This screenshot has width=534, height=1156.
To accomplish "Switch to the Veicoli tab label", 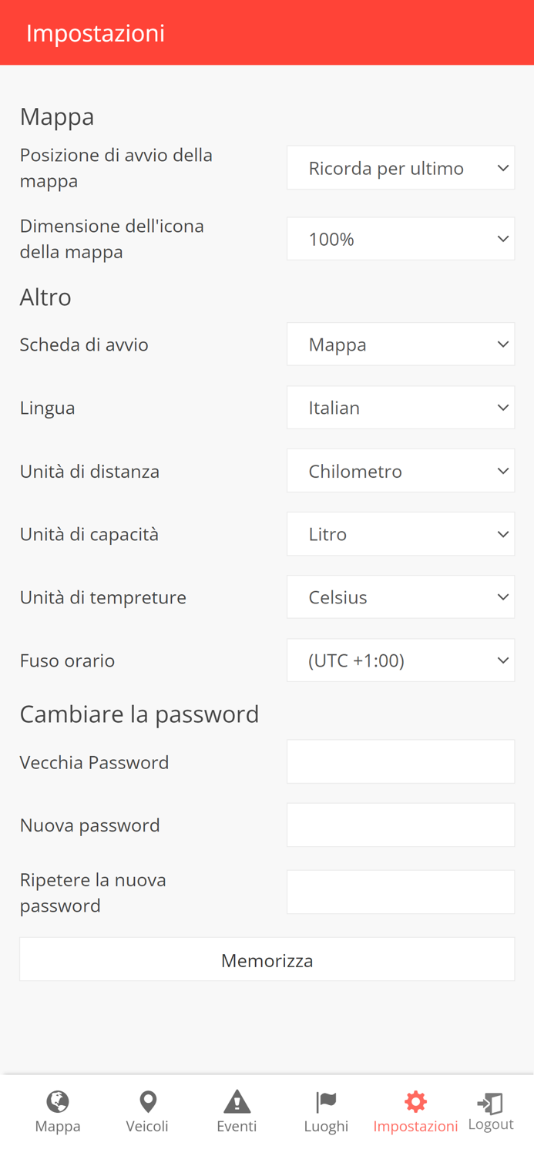I will (x=147, y=1126).
